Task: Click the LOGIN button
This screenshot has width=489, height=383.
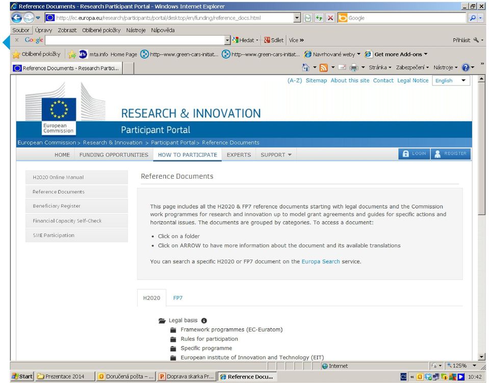Action: click(x=414, y=153)
